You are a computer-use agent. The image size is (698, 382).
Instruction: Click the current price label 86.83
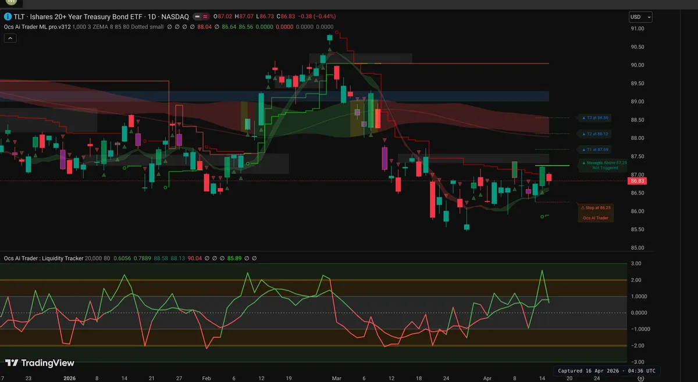tap(638, 181)
